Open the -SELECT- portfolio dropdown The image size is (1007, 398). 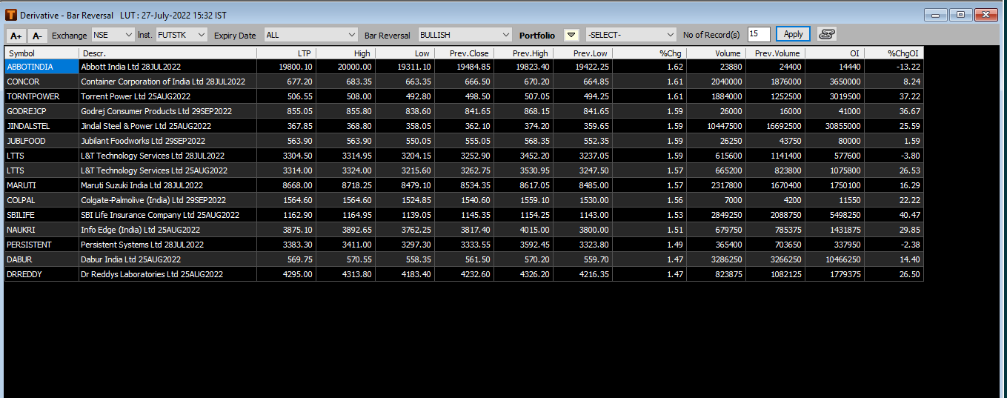point(631,35)
